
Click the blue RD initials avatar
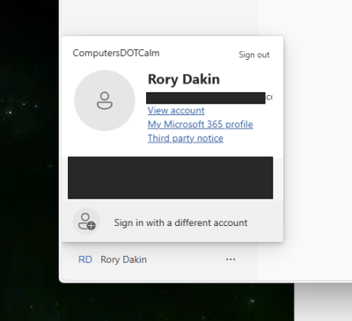85,259
